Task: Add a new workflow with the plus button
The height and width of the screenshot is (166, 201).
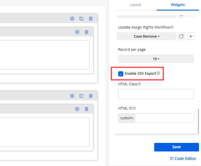Action: pos(191,36)
